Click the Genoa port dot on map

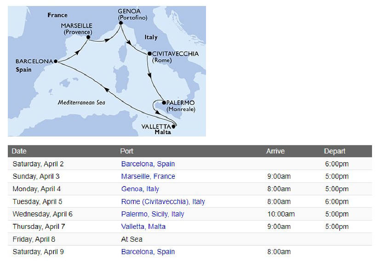tap(121, 23)
